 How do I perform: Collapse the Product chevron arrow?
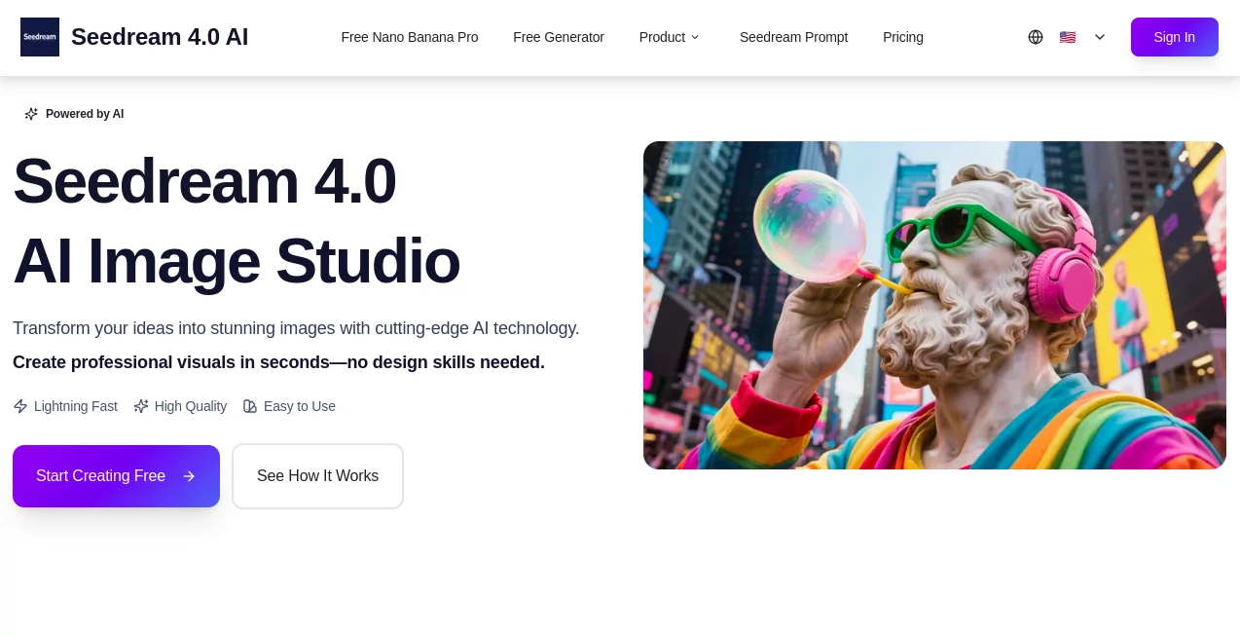695,37
